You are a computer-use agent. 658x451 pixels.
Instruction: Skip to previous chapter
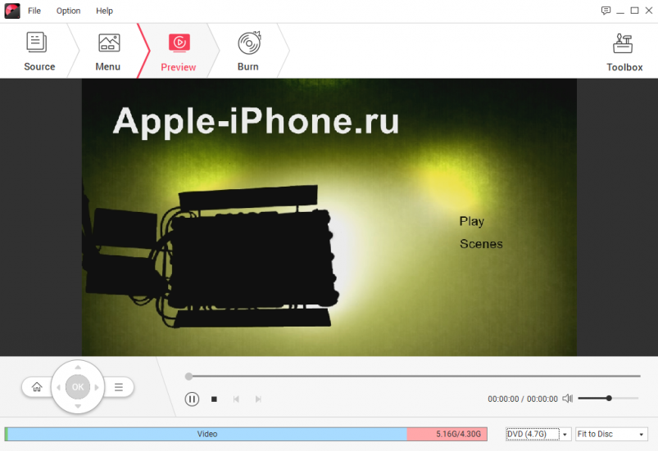click(236, 399)
